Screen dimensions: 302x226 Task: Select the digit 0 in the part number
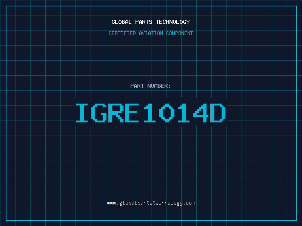point(167,113)
